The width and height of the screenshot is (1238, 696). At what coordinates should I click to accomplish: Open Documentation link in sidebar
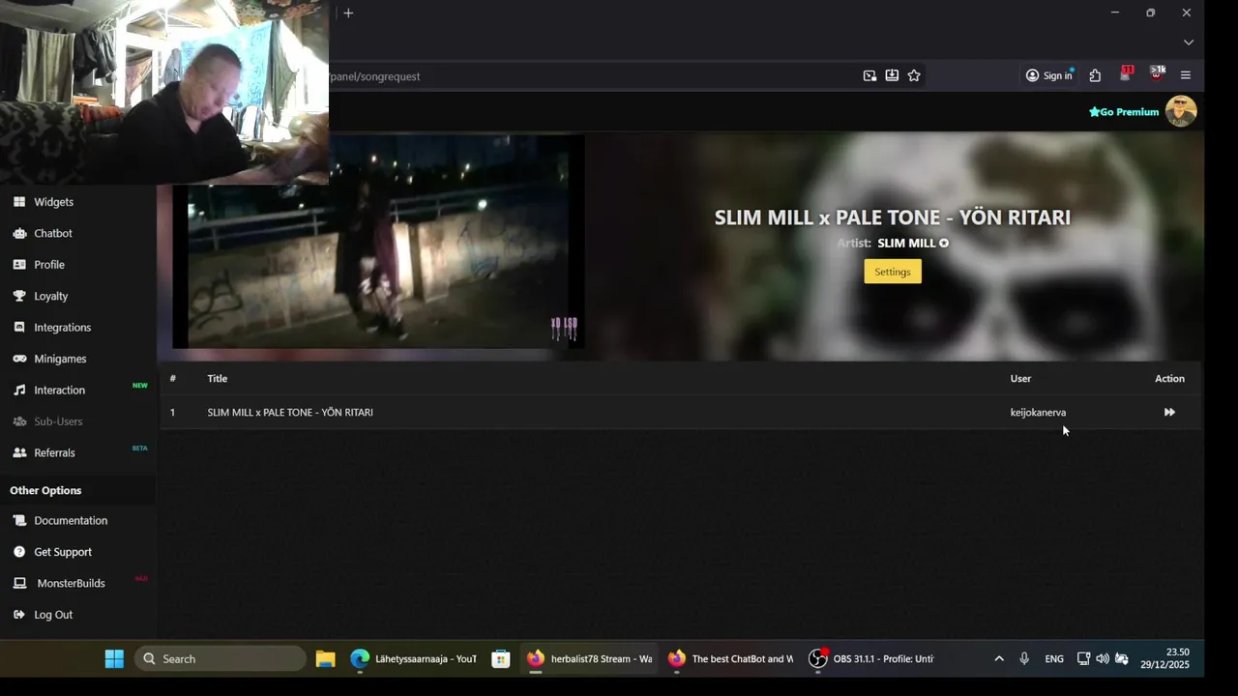tap(71, 521)
